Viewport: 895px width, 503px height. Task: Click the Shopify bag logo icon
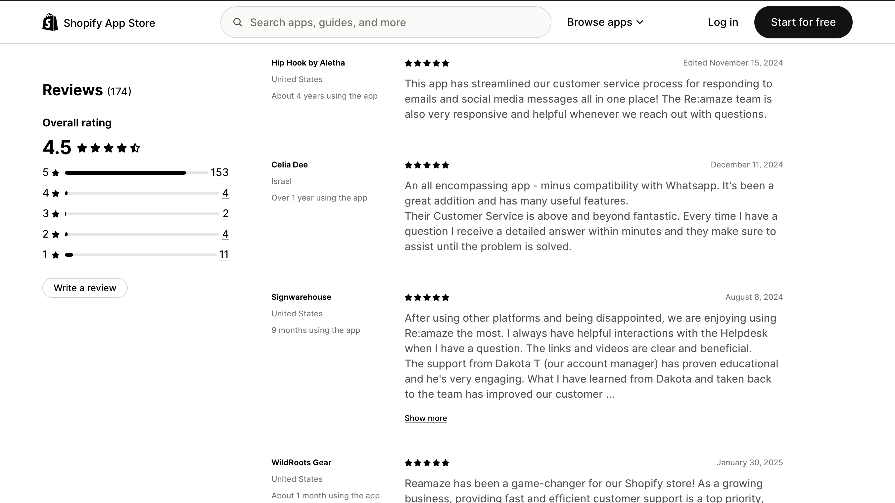tap(50, 22)
